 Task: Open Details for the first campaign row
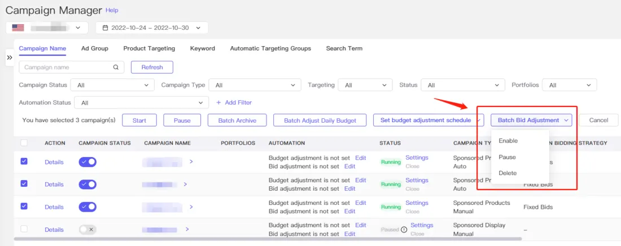tap(54, 162)
